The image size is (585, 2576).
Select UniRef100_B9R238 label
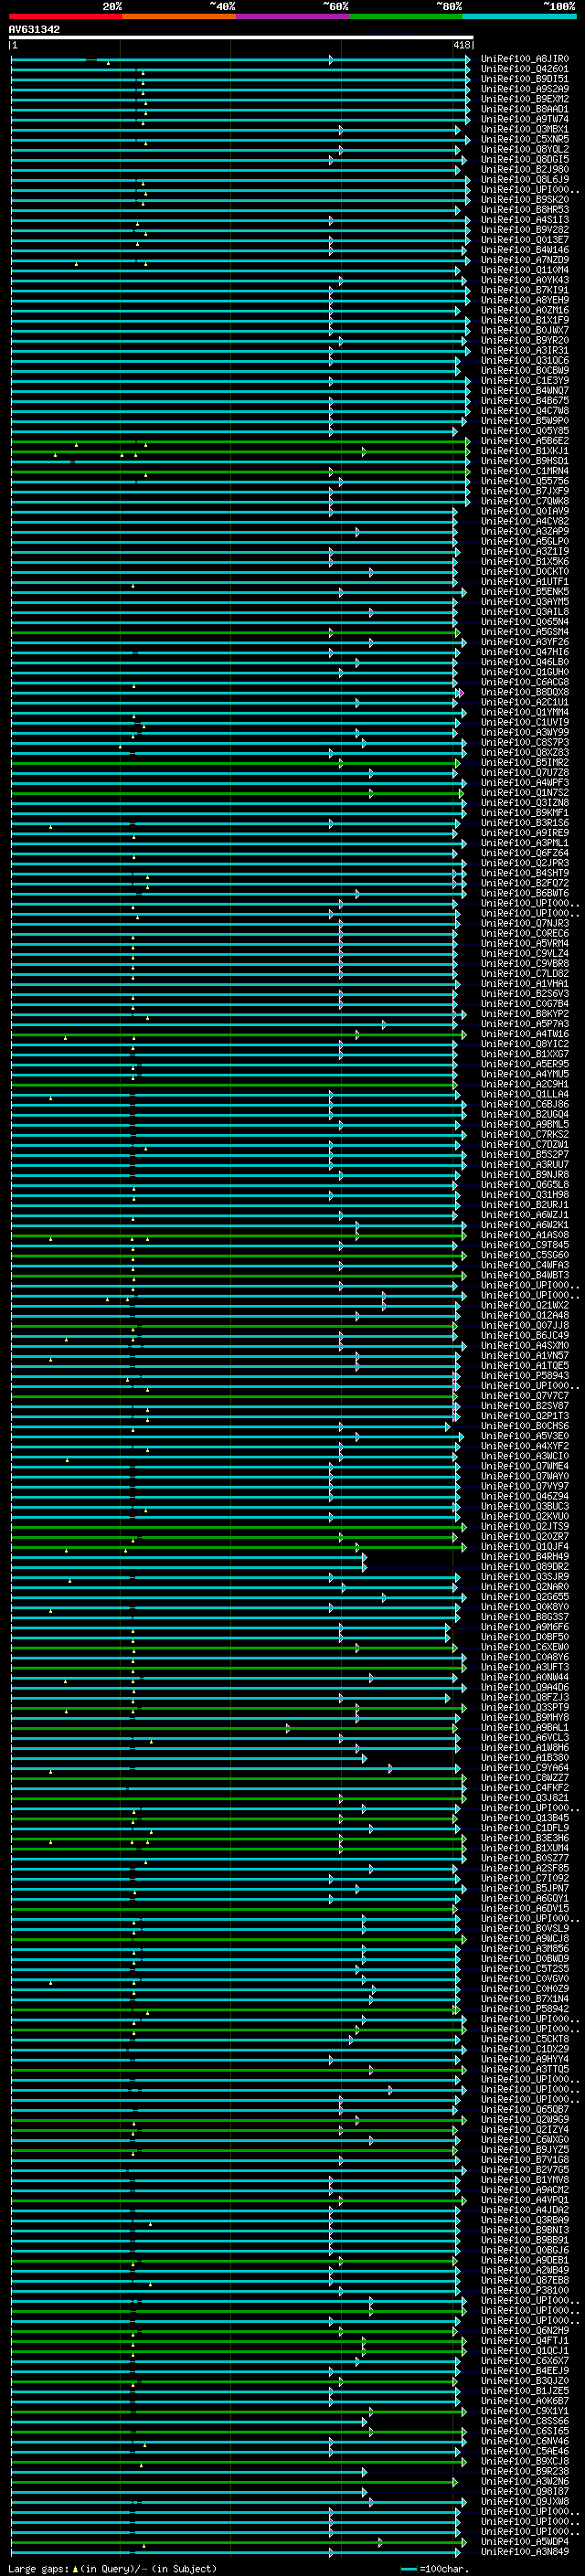click(x=525, y=2470)
